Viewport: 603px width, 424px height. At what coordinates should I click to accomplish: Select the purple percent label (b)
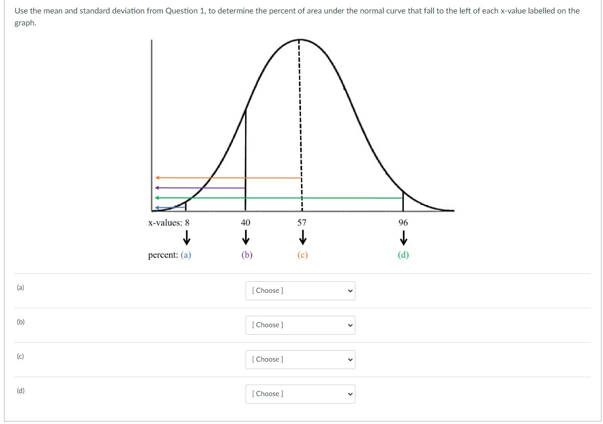click(245, 255)
